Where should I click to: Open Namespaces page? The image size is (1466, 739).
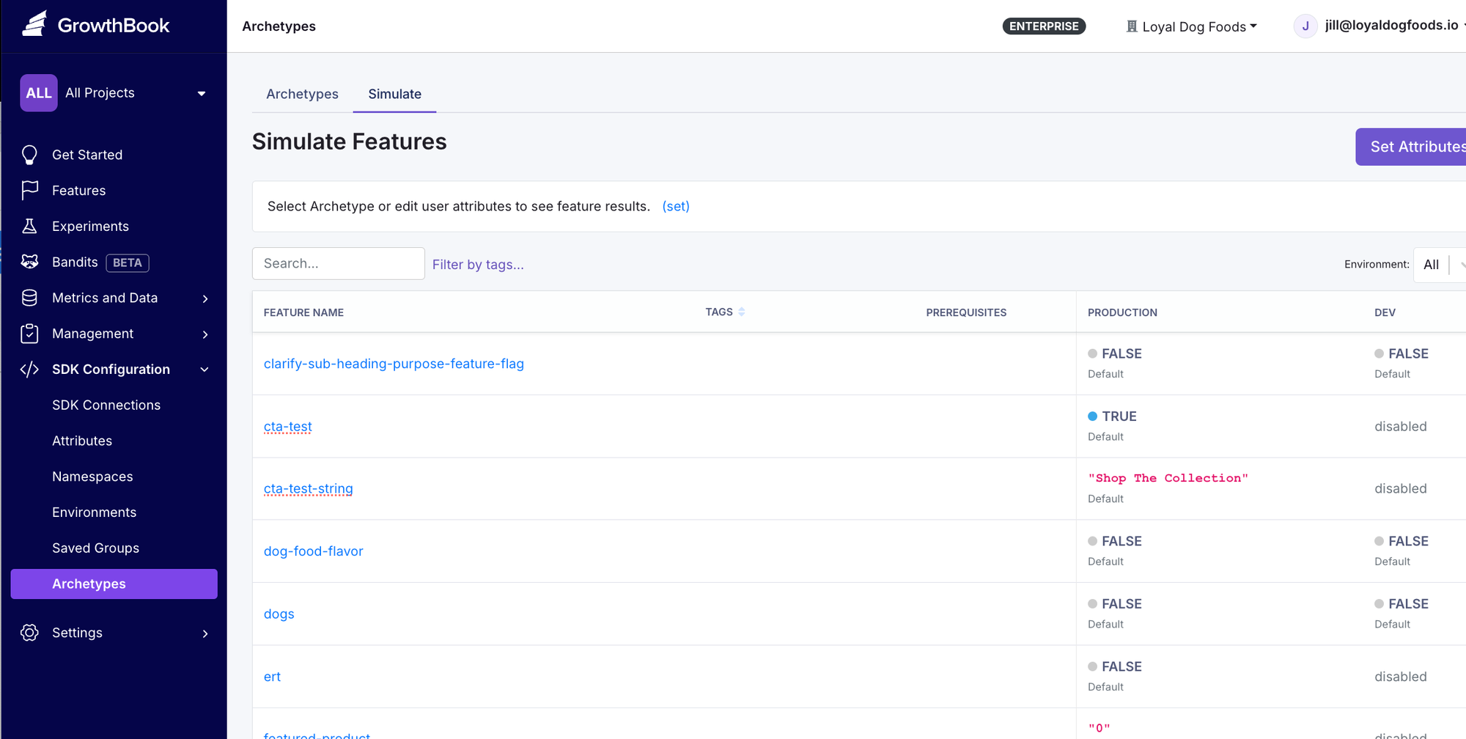(92, 477)
